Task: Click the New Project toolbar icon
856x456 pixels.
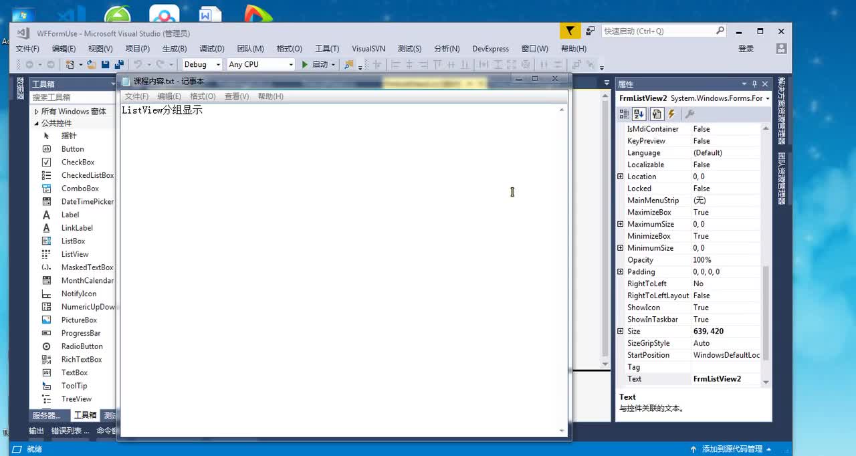Action: click(x=70, y=64)
